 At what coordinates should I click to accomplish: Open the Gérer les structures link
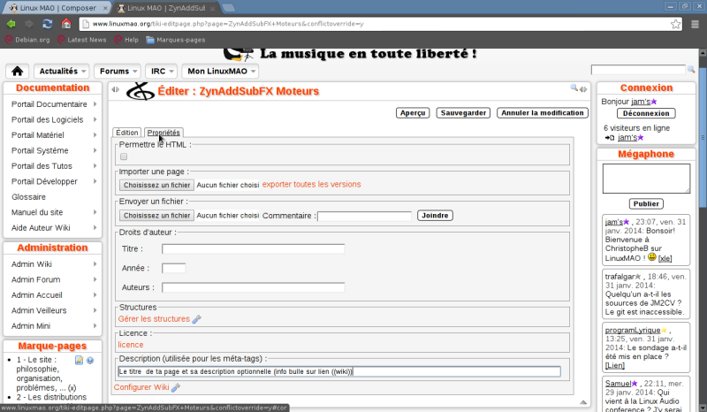coord(154,318)
